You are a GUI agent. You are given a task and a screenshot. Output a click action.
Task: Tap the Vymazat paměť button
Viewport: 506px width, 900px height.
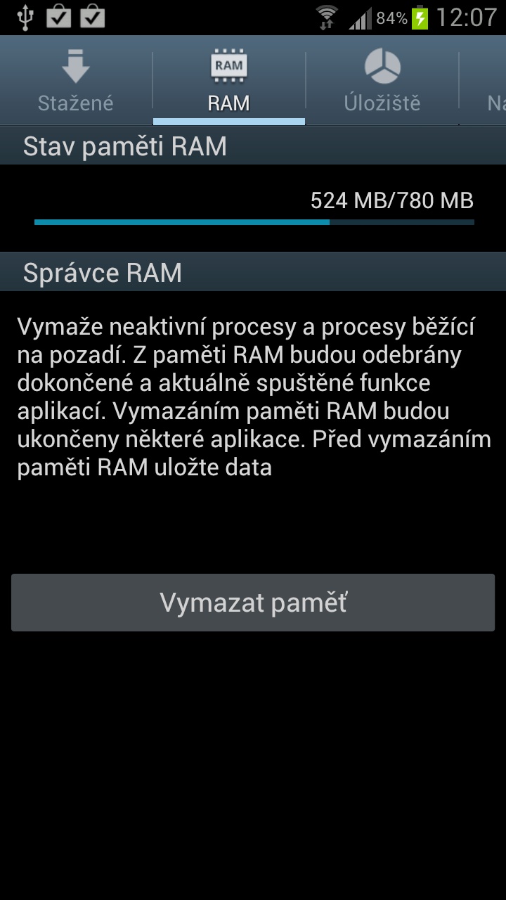(253, 603)
